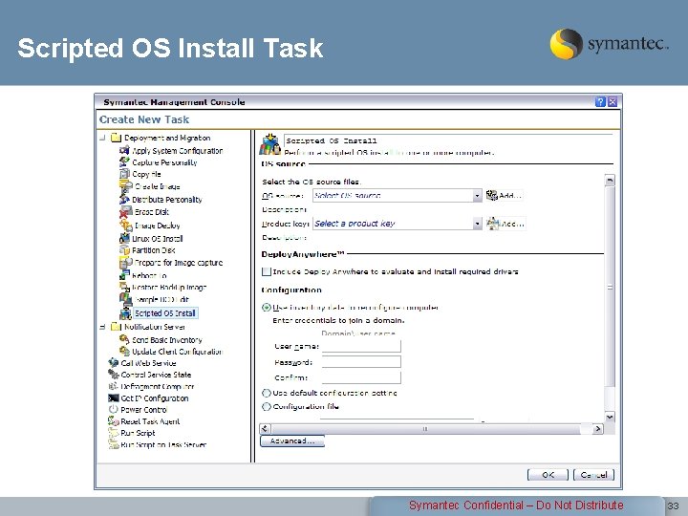688x516 pixels.
Task: Click the Confirm password input field
Action: click(x=361, y=377)
